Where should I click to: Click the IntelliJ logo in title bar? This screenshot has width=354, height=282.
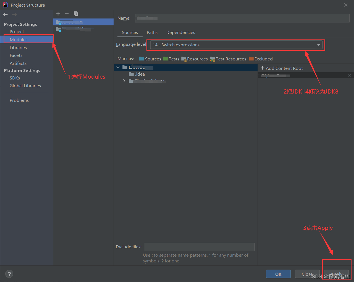(5, 5)
